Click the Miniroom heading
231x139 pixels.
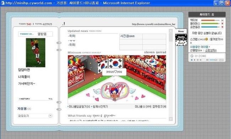pyautogui.click(x=74, y=52)
